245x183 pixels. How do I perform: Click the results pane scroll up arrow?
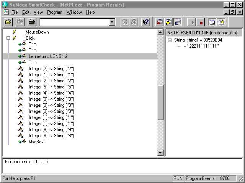click(x=160, y=32)
